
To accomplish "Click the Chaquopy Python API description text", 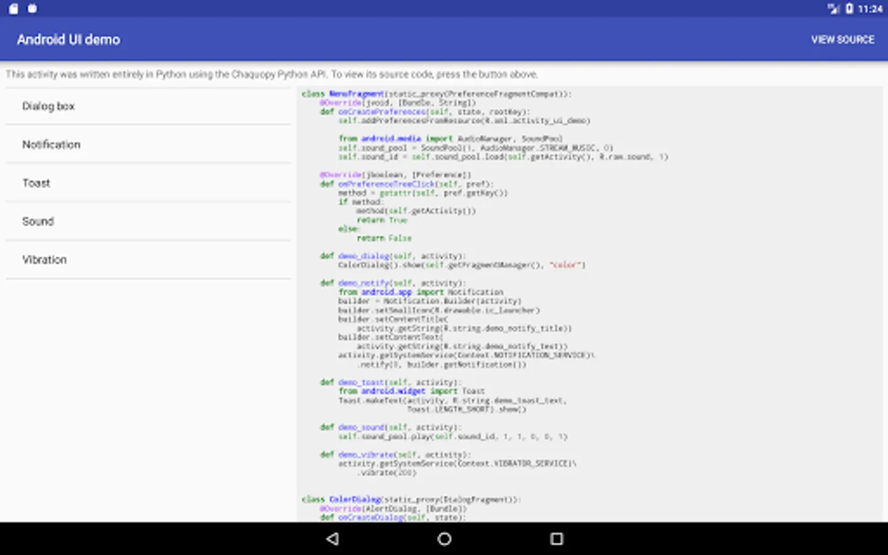I will tap(271, 75).
